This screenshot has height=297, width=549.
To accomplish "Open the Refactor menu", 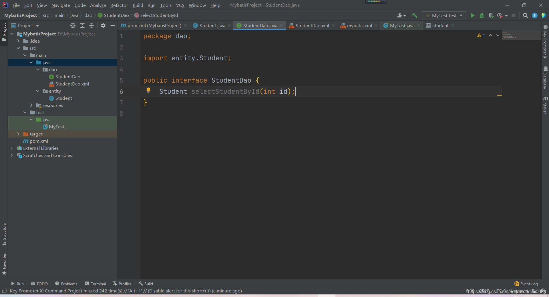I will point(119,5).
